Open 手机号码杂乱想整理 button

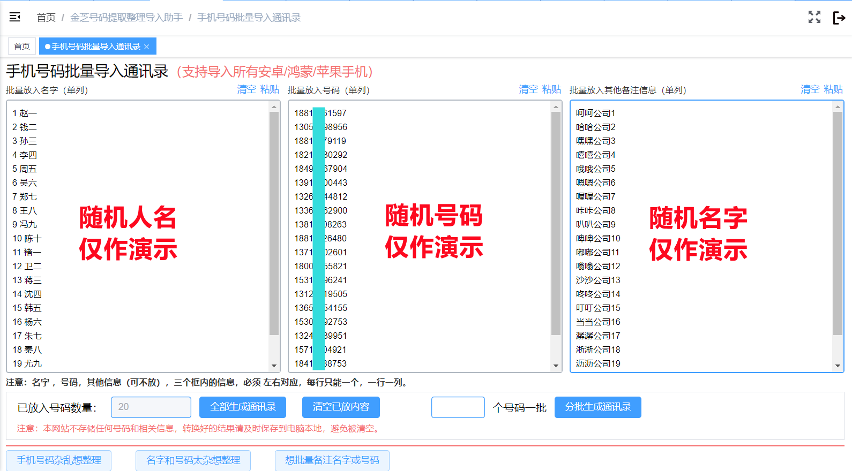(x=59, y=460)
